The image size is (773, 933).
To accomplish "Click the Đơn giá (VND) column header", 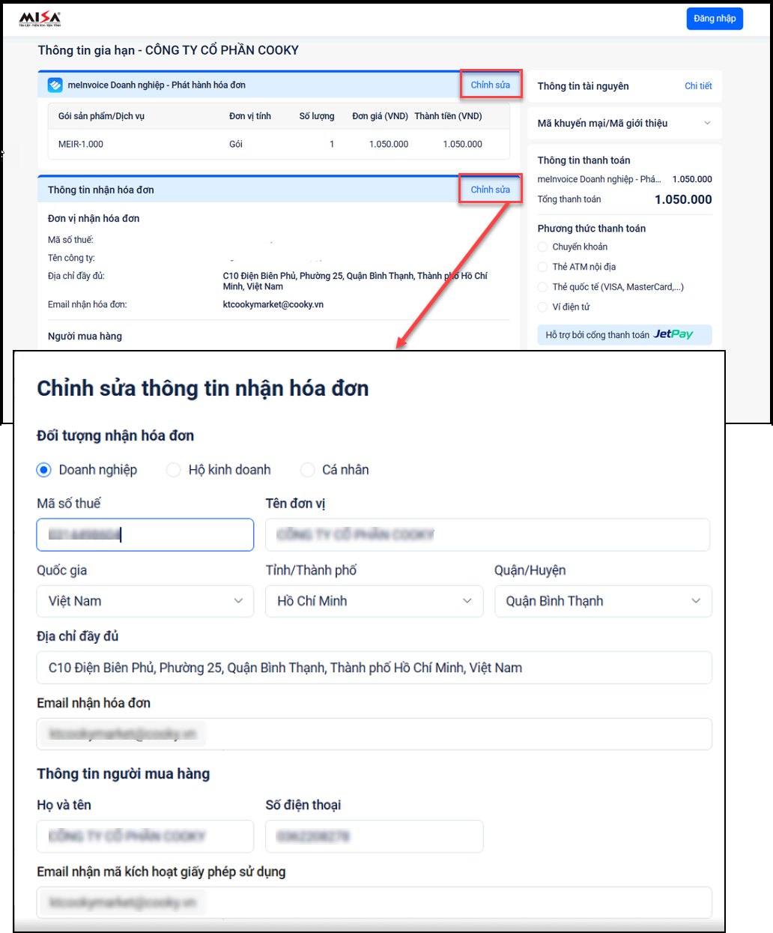I will coord(381,116).
